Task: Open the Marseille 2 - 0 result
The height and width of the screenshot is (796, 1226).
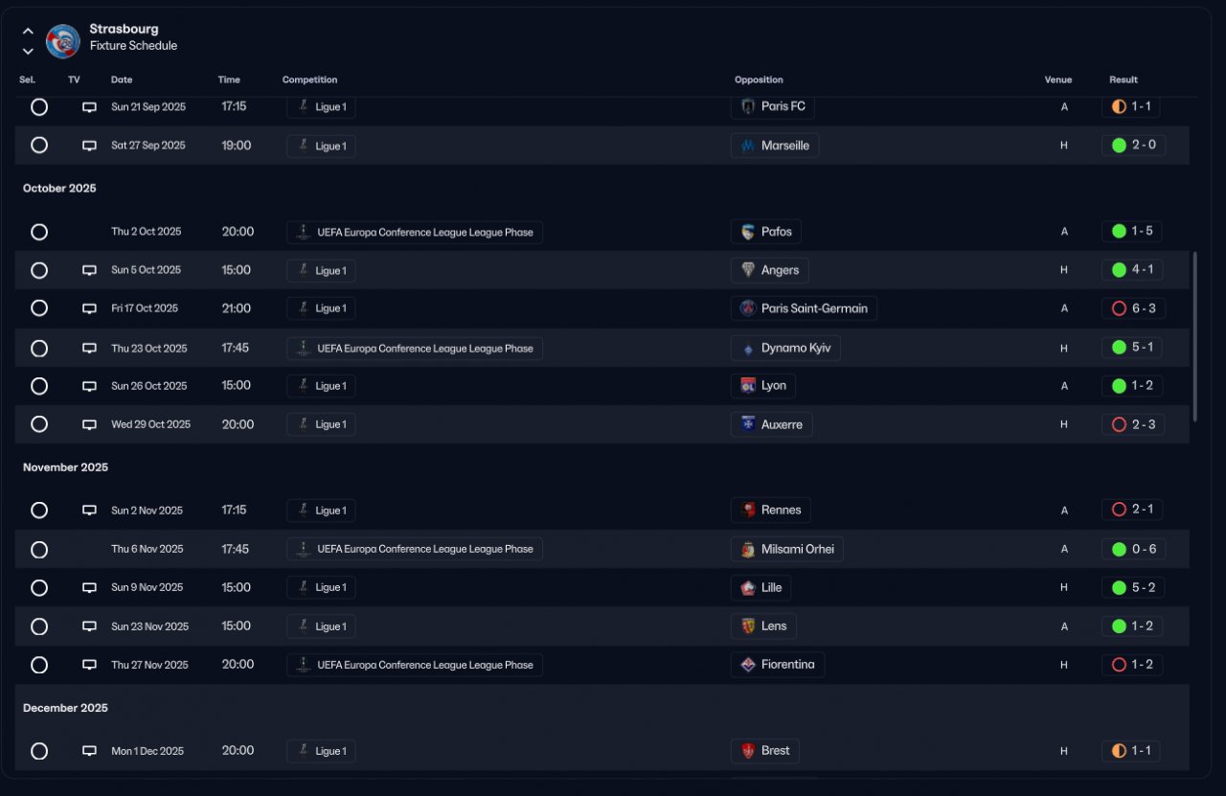Action: coord(1133,146)
